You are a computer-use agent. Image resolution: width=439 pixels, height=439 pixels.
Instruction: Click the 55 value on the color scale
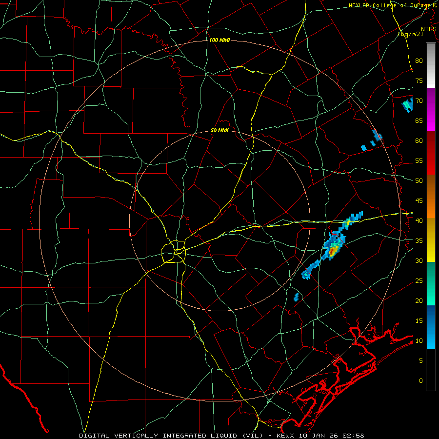coord(419,160)
